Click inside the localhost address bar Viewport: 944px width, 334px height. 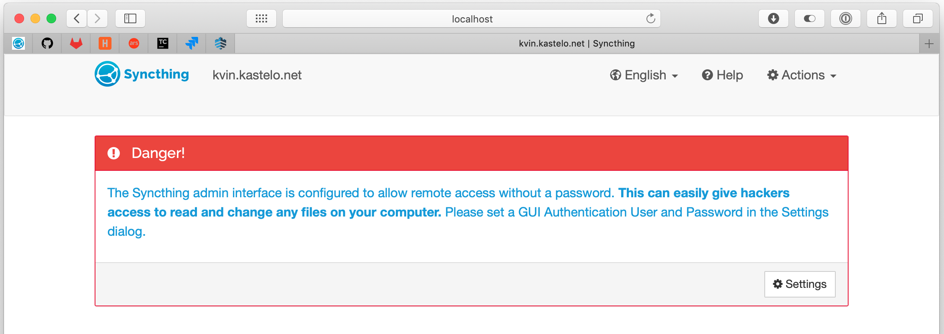coord(472,18)
